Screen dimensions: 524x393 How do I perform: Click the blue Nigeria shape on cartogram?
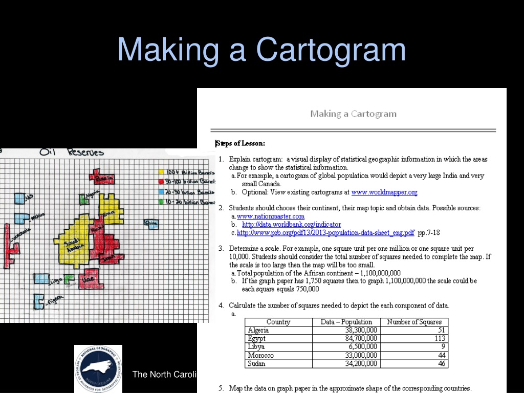pos(39,301)
